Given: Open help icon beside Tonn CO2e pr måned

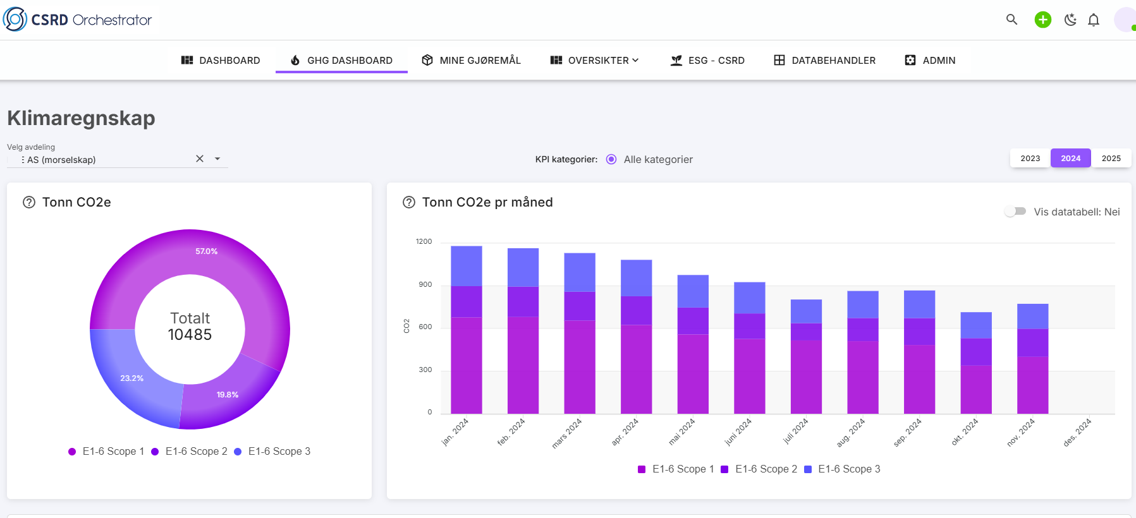Looking at the screenshot, I should click(x=409, y=202).
